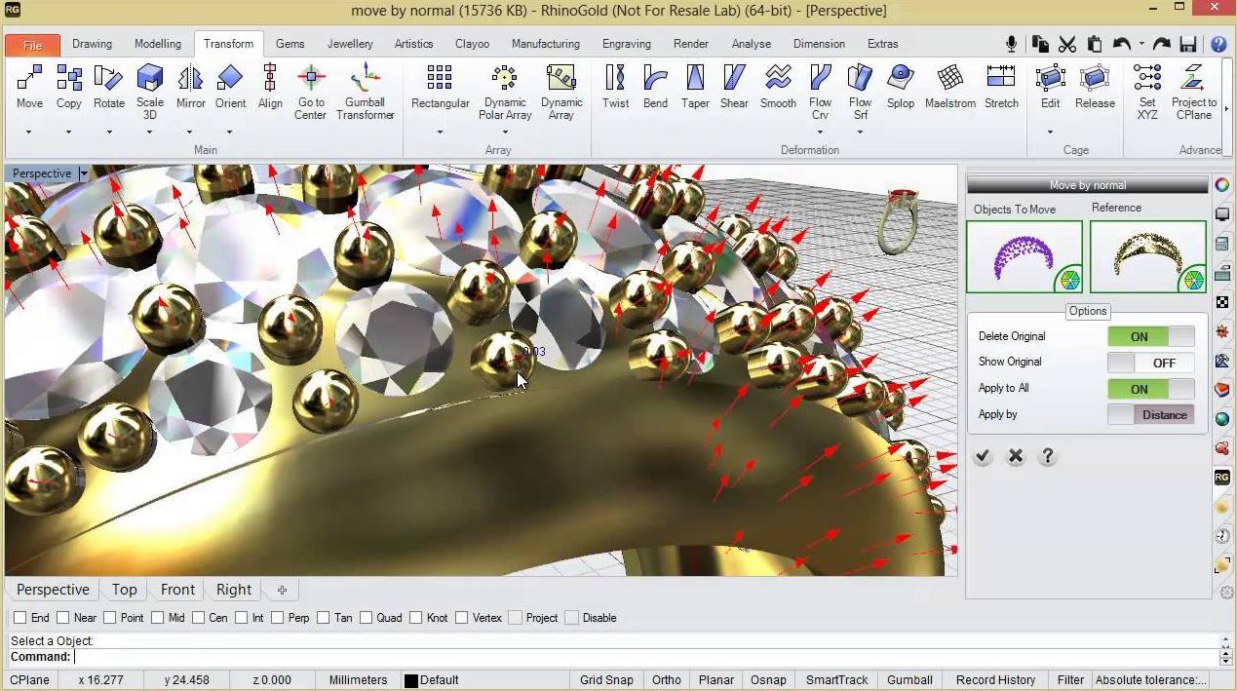Tick the Mid osnap checkbox
The image size is (1237, 691).
click(x=157, y=618)
